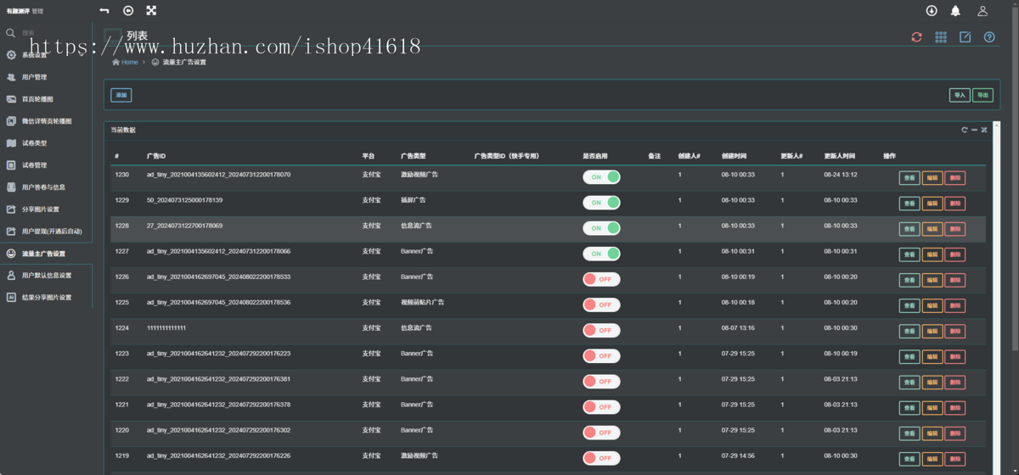Open the grid apps icon
1019x475 pixels.
point(941,37)
